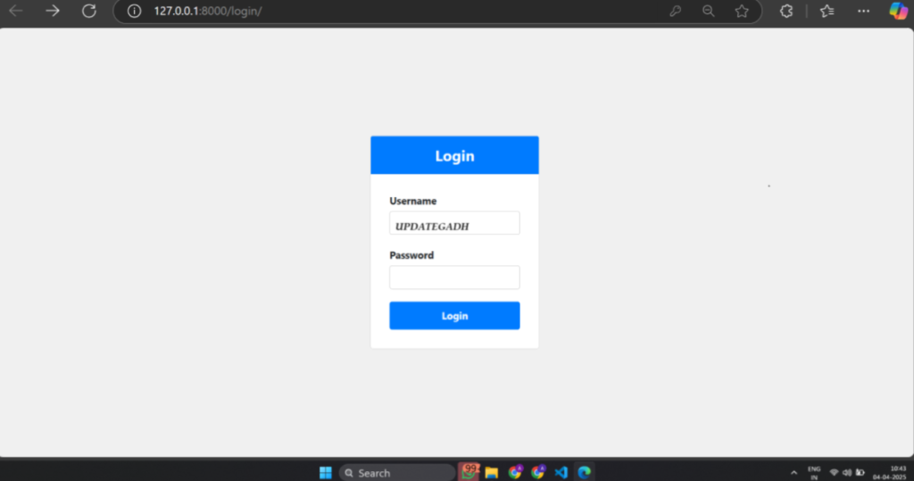Viewport: 914px width, 481px height.
Task: Show hidden system tray icons
Action: click(x=794, y=473)
